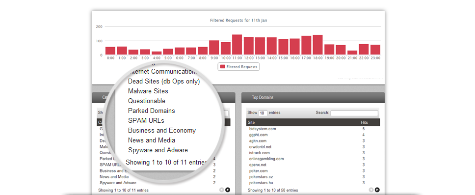Click magnified 'Malware Sites' entry
This screenshot has height=195, width=475.
pos(148,91)
